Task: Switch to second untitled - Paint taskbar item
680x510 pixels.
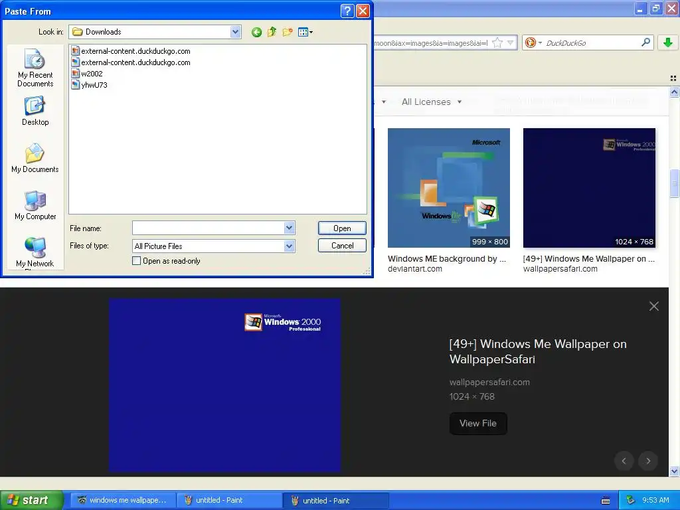Action: 337,500
